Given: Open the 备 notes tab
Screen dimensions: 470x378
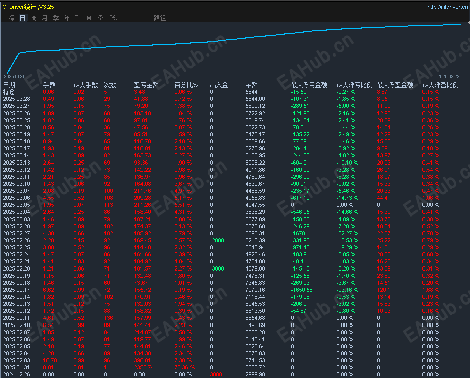Looking at the screenshot, I should tap(100, 18).
